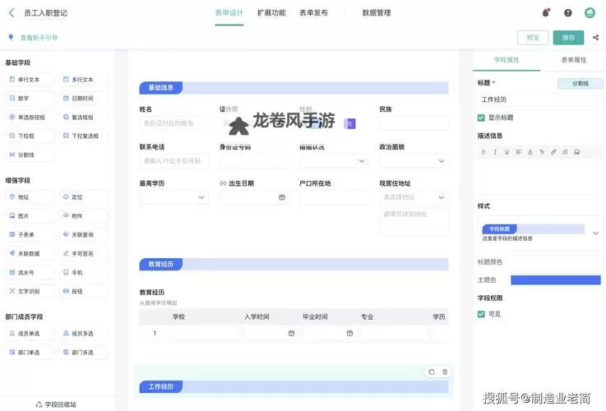Insert link in description editor toolbar

553,152
